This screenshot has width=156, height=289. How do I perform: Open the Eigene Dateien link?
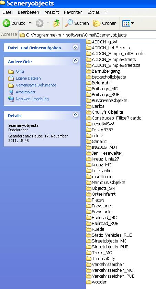(28, 78)
